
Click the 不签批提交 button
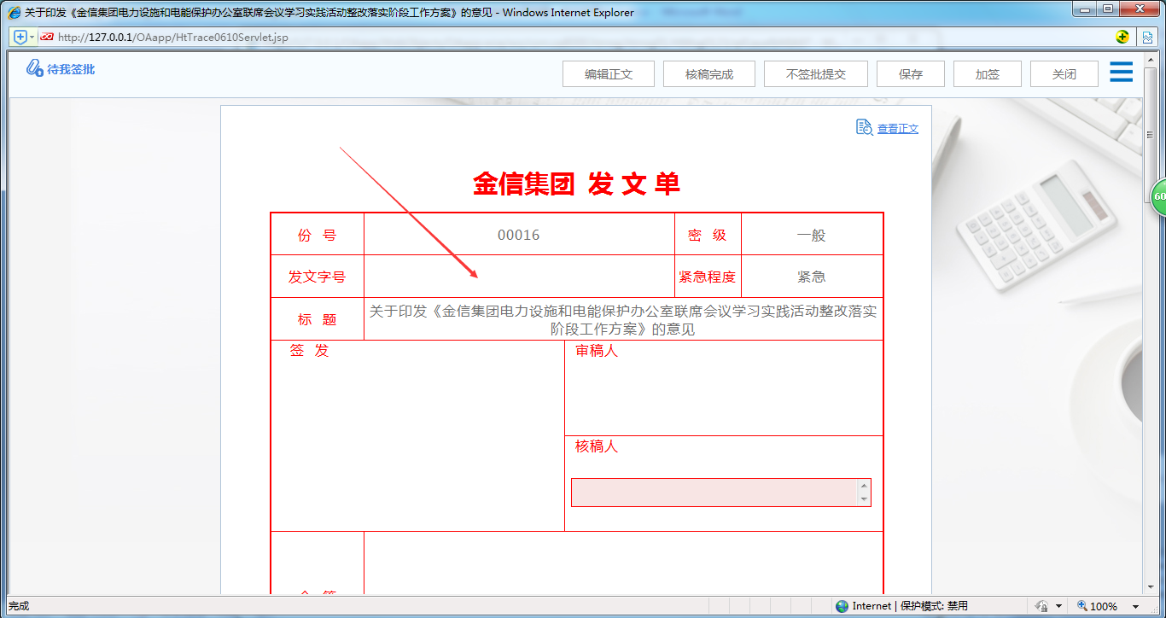pyautogui.click(x=815, y=73)
